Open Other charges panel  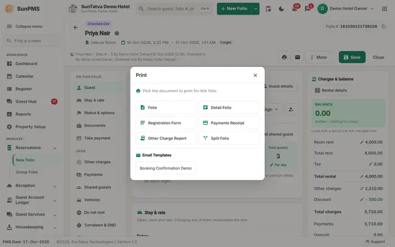(x=98, y=162)
